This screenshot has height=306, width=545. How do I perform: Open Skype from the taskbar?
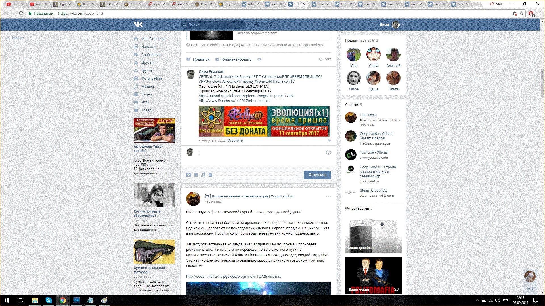point(49,300)
